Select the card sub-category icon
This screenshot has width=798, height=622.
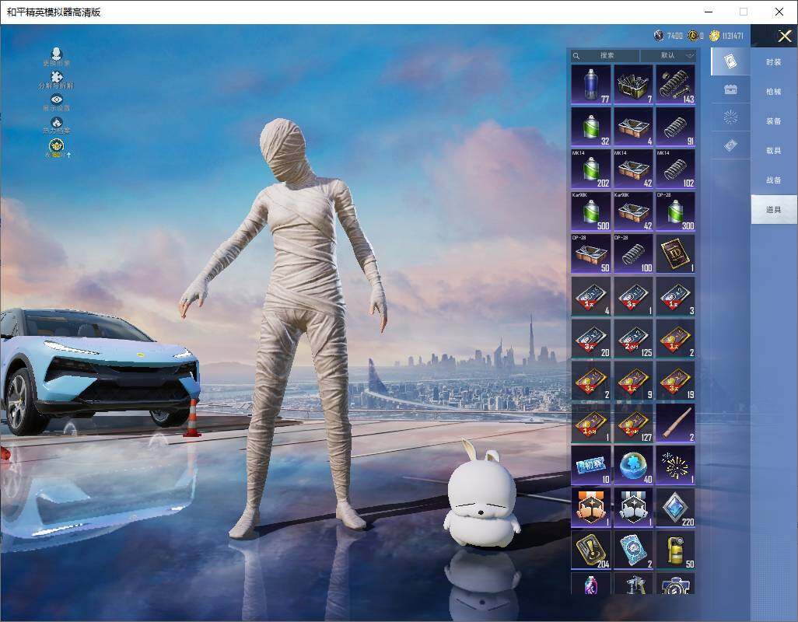point(730,61)
